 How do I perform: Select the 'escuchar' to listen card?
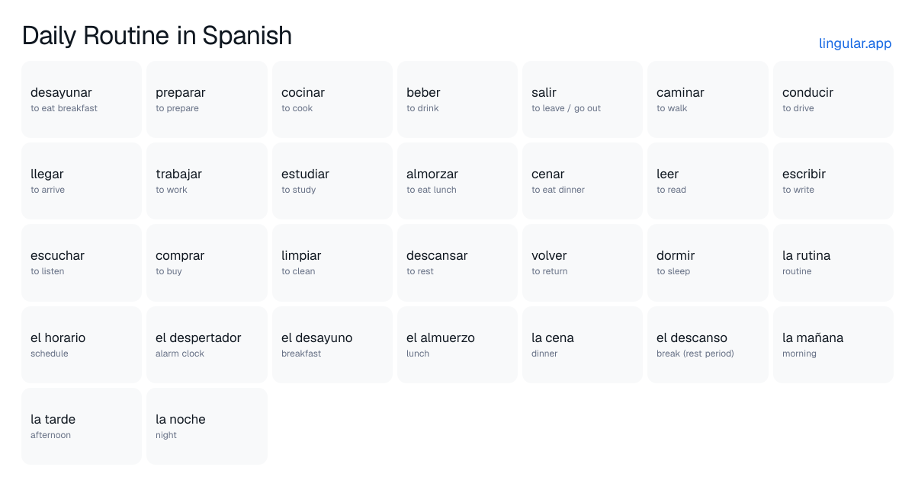[82, 262]
